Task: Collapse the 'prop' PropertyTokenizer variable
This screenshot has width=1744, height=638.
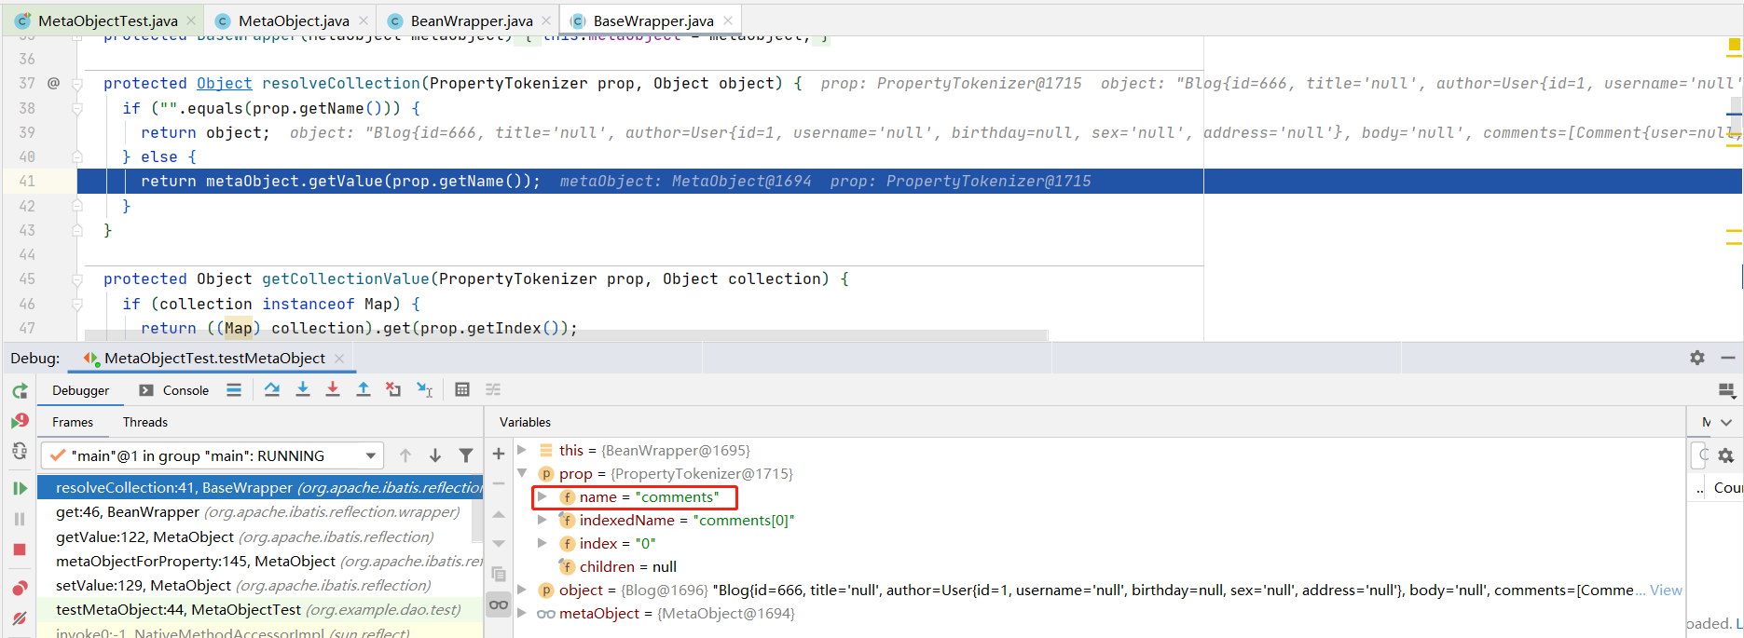Action: (522, 473)
